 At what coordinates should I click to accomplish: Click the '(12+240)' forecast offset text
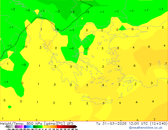pos(159,123)
